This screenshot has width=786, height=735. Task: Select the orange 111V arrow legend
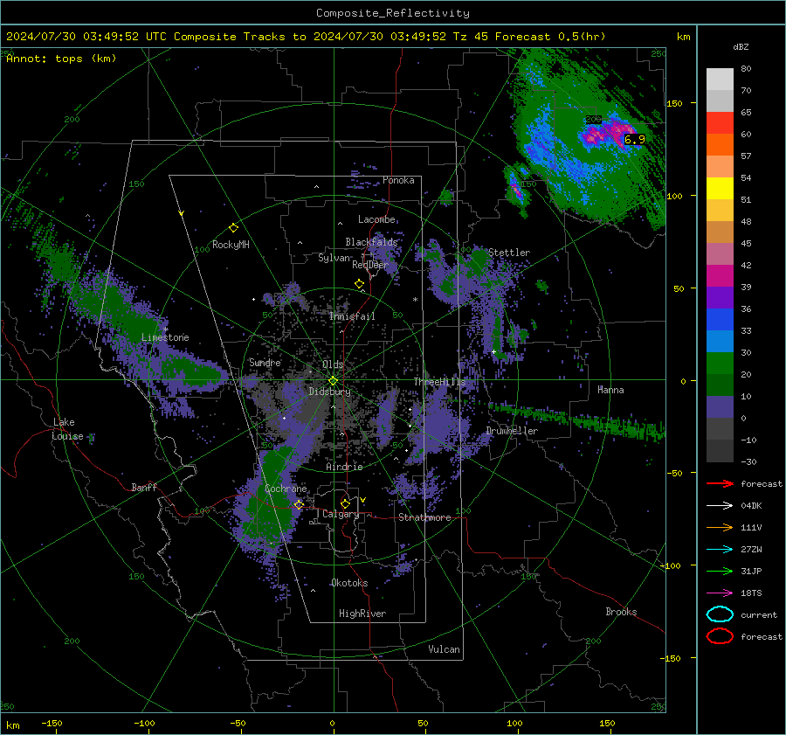720,527
